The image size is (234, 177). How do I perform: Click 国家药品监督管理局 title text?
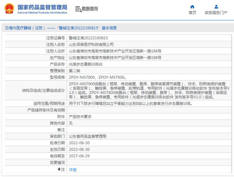click(x=42, y=7)
